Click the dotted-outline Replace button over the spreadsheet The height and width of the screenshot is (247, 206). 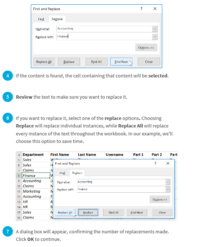(88, 212)
